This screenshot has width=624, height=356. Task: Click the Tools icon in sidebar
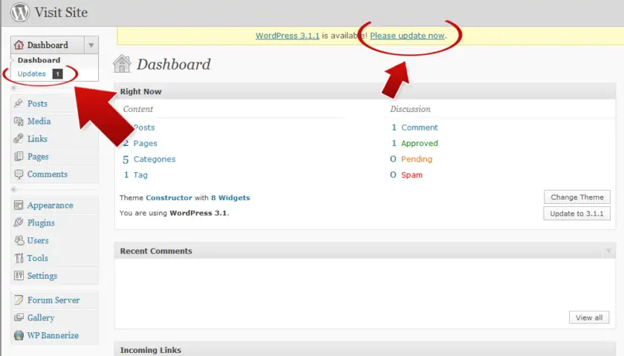19,258
